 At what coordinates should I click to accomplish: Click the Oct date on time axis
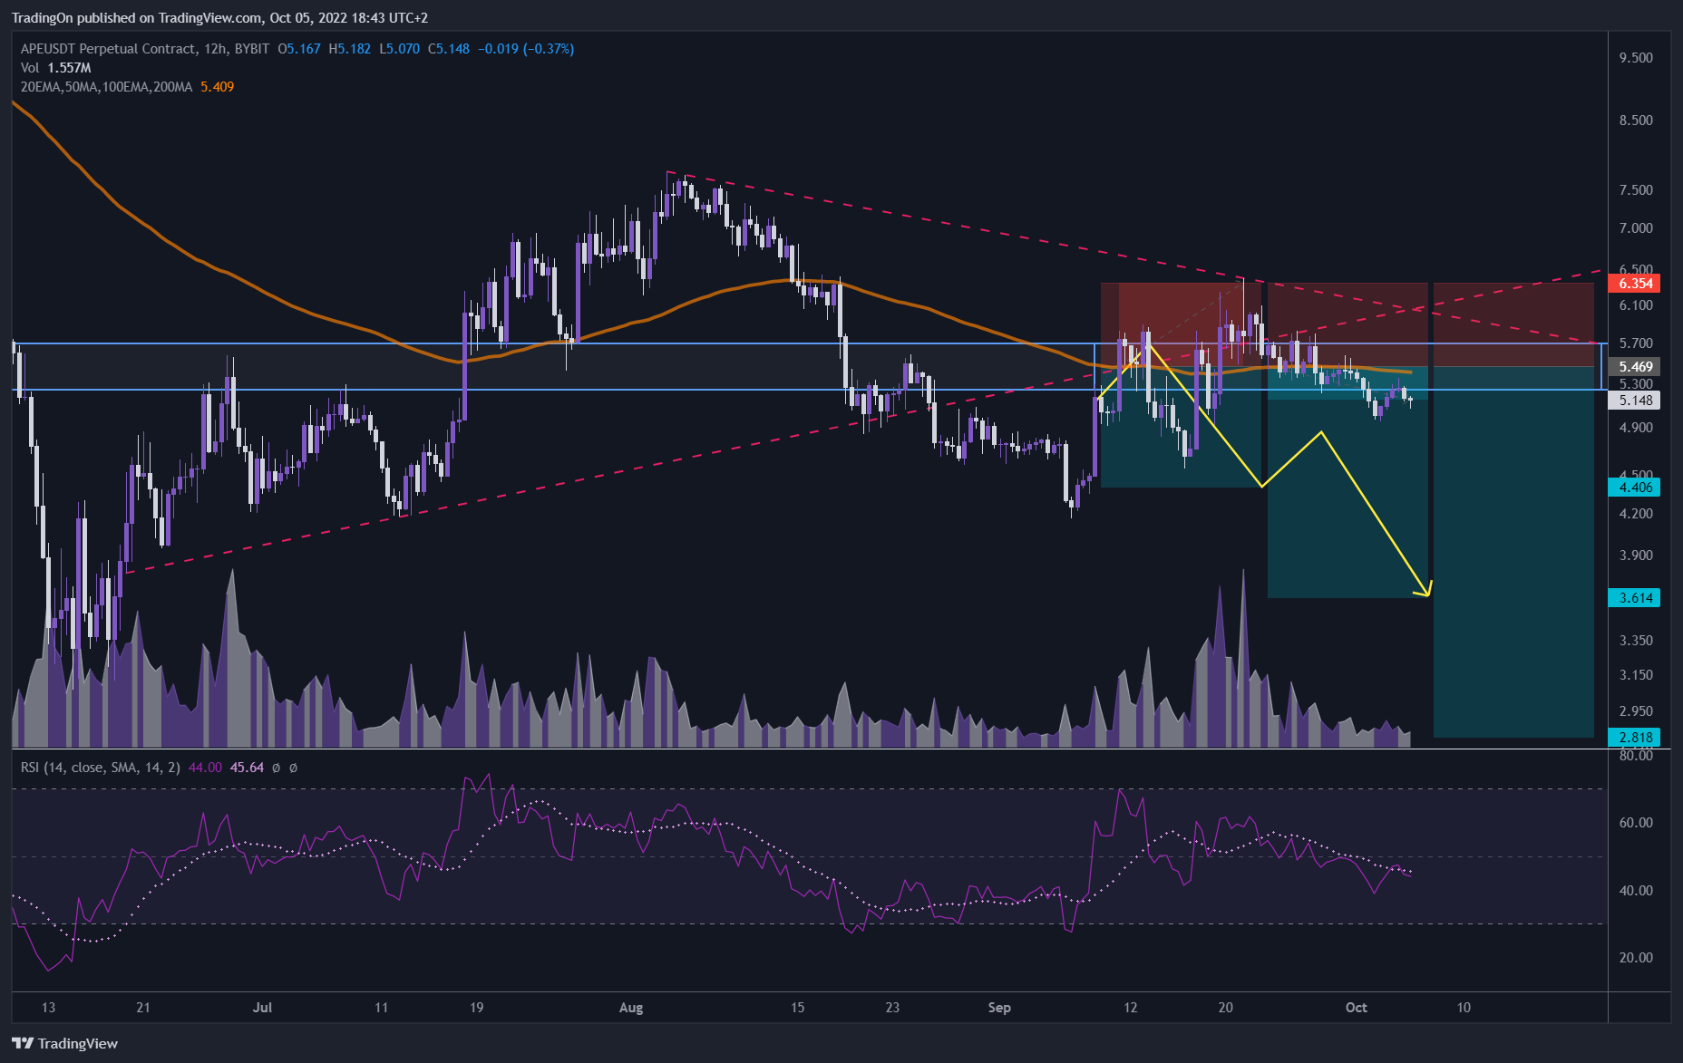1357,1008
